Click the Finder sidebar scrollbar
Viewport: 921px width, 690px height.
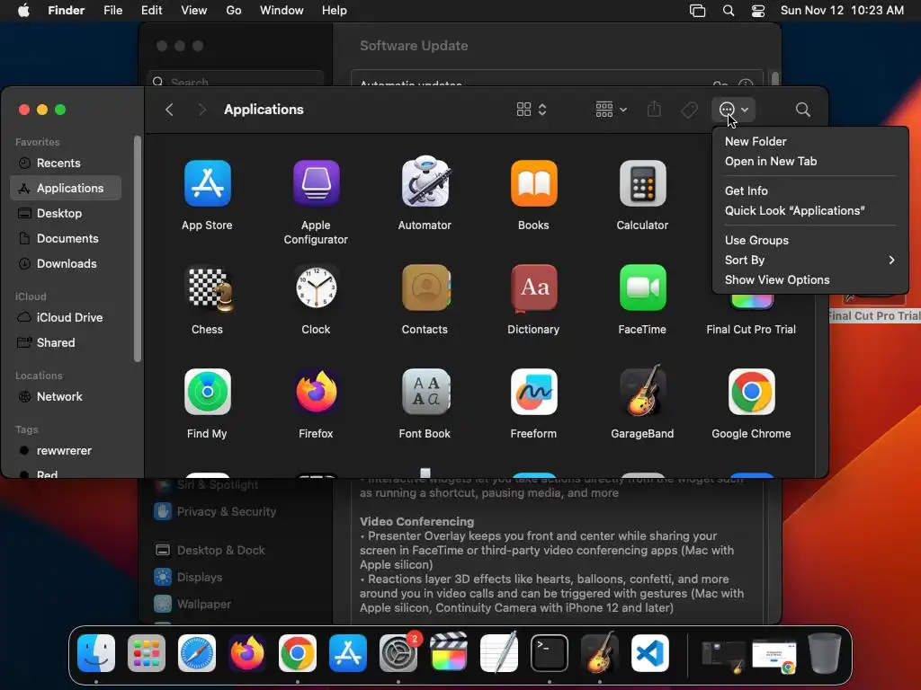click(138, 250)
